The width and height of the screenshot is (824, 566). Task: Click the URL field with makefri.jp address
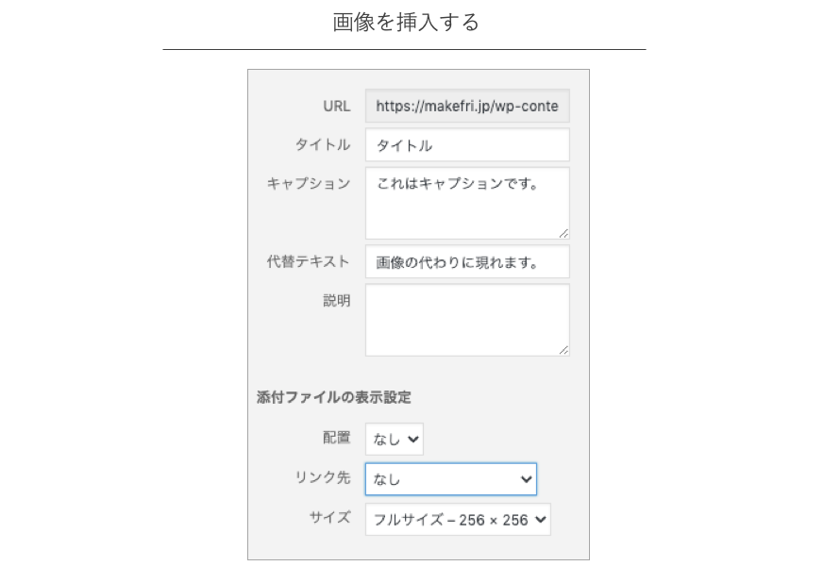(x=467, y=106)
